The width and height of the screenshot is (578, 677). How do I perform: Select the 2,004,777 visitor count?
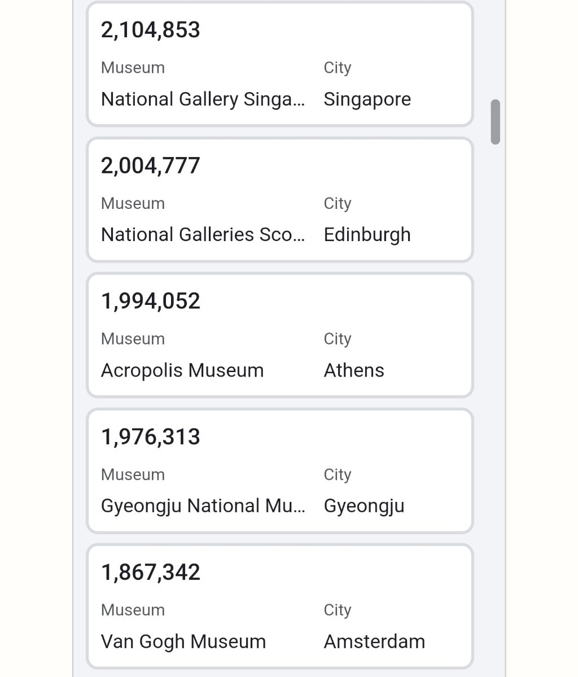[x=150, y=166]
